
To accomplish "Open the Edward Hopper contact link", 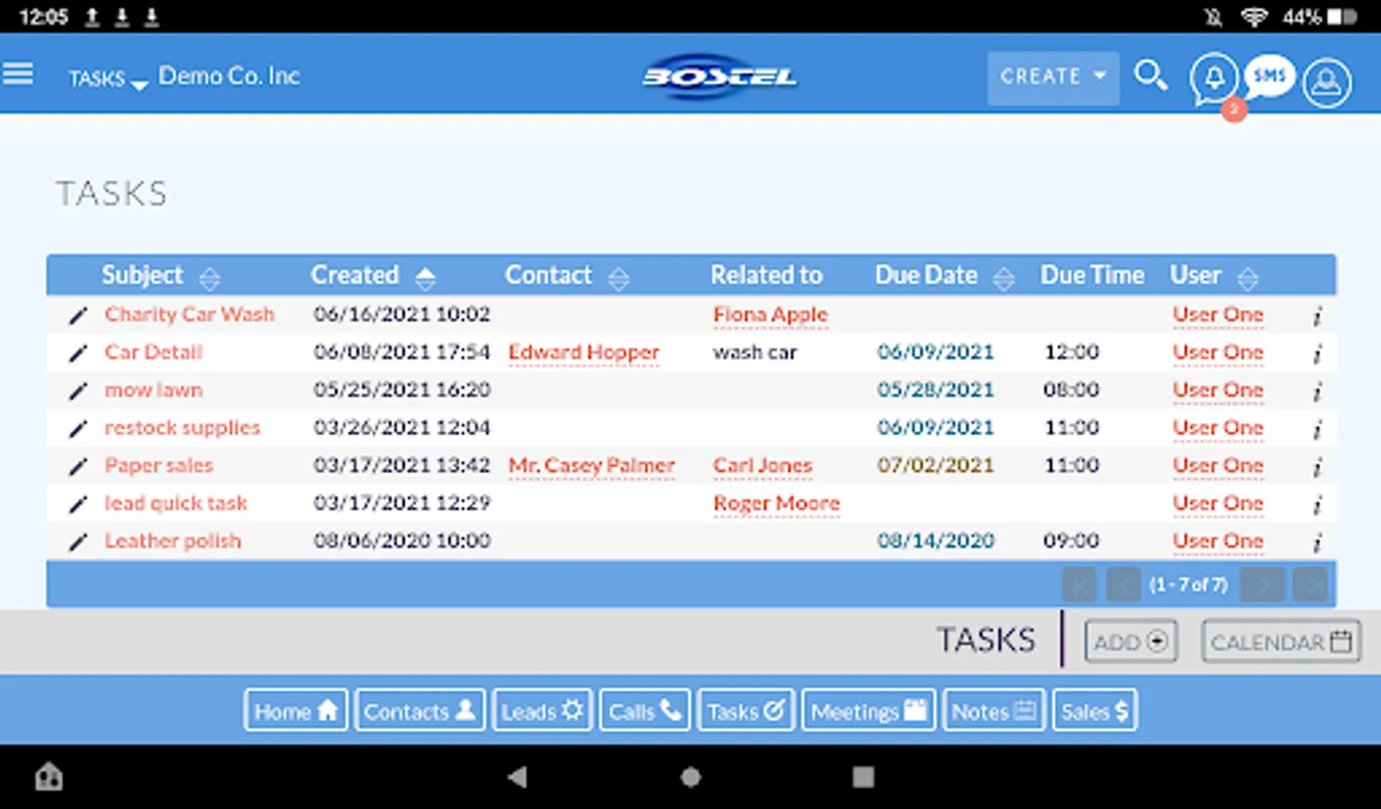I will pos(583,351).
